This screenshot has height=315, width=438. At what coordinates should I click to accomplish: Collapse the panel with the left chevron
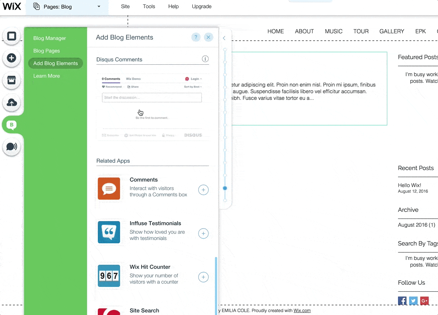pyautogui.click(x=224, y=38)
